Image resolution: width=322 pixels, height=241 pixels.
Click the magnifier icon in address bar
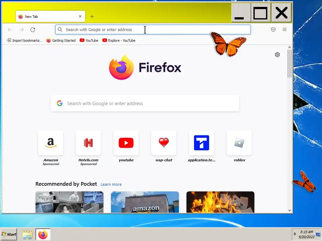tap(60, 29)
